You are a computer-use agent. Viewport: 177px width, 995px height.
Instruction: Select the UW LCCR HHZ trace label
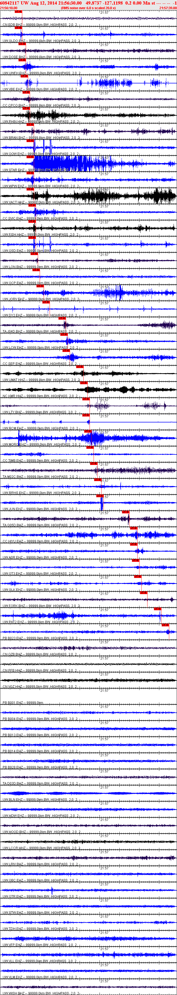coord(41,848)
